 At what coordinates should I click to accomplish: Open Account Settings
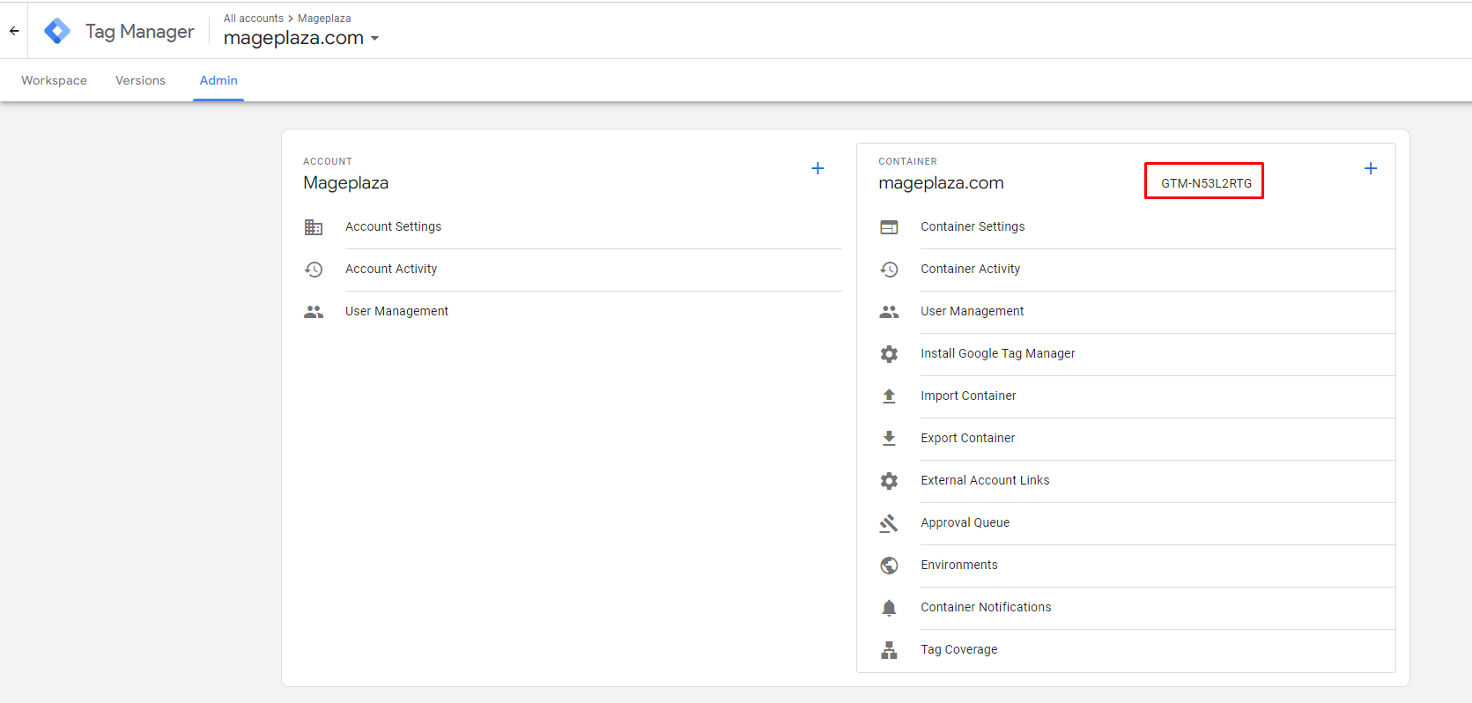(x=393, y=226)
